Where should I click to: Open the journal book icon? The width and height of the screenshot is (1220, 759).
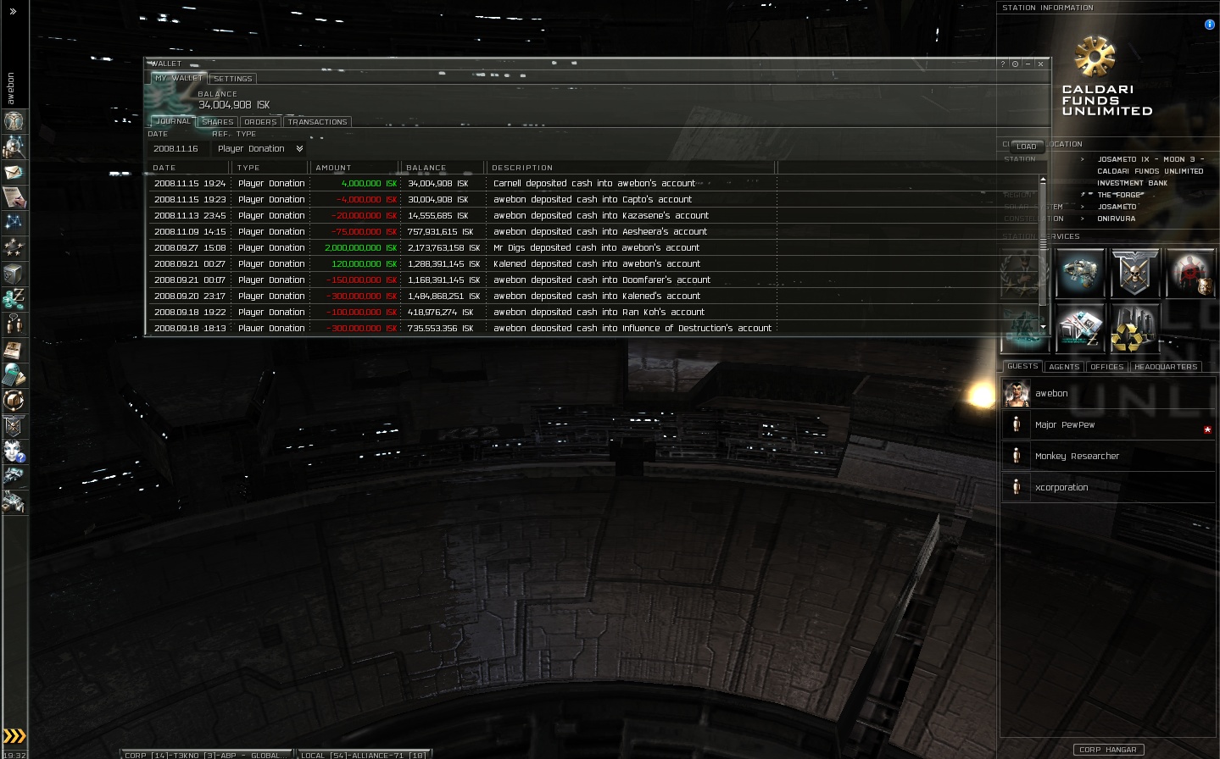[x=14, y=349]
